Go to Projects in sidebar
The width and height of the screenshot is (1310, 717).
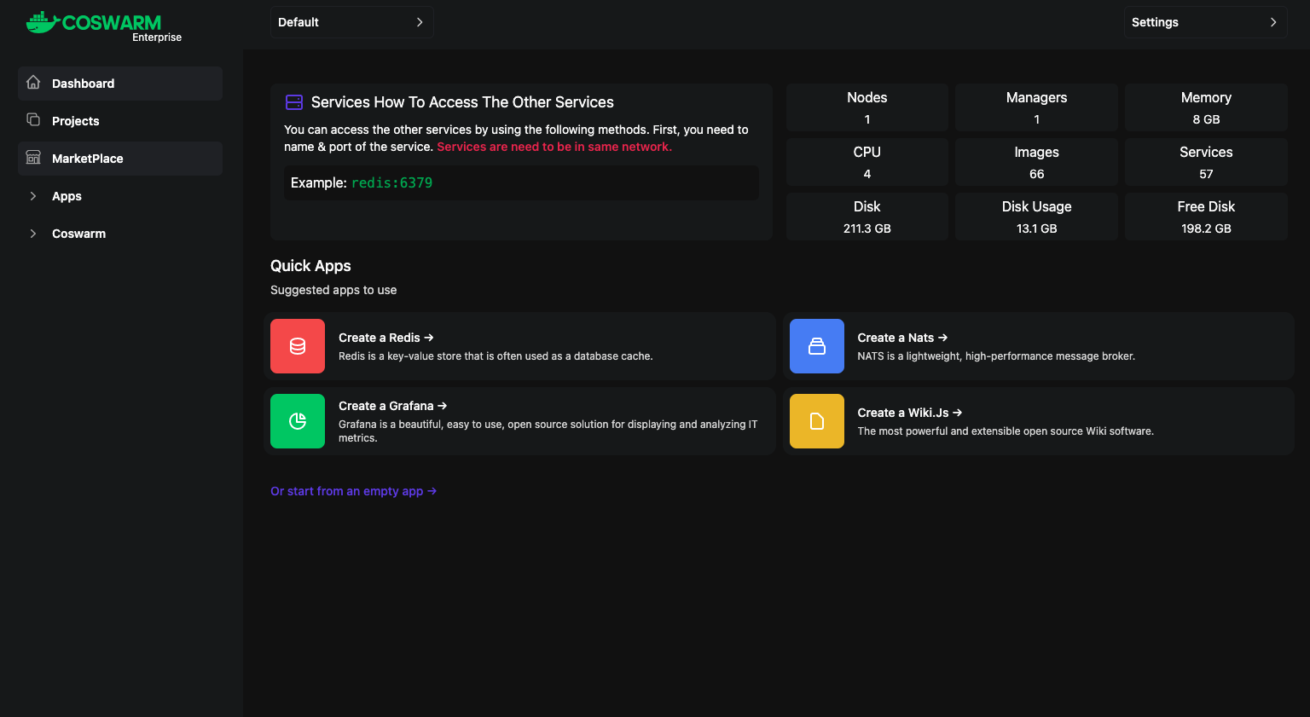click(x=120, y=121)
